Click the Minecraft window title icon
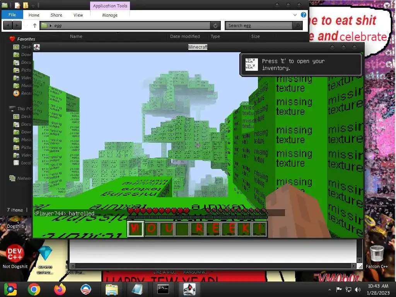Viewport: 396px width, 297px height. click(x=37, y=47)
